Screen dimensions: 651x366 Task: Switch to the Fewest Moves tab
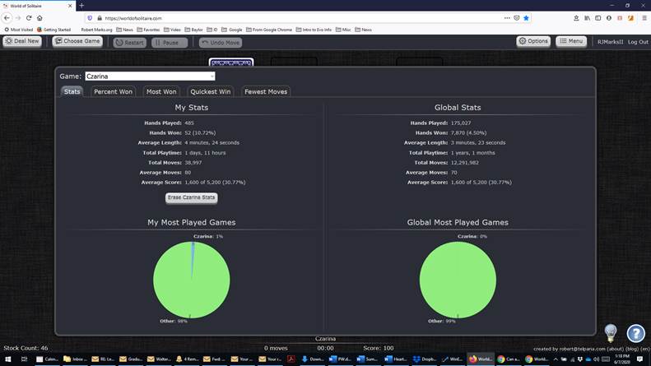pos(266,92)
